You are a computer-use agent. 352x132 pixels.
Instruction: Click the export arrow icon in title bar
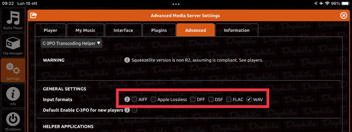34,16
